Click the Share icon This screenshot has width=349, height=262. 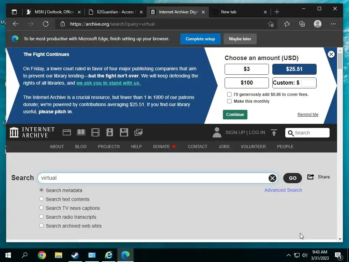[x=310, y=177]
